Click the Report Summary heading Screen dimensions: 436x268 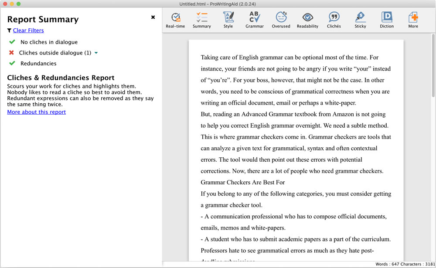(43, 19)
